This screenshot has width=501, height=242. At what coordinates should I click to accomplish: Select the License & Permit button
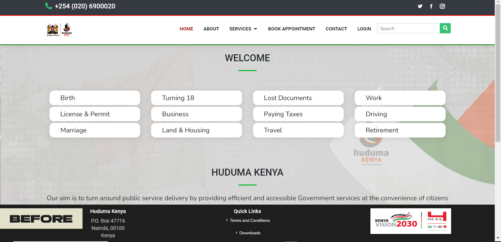[x=95, y=114]
